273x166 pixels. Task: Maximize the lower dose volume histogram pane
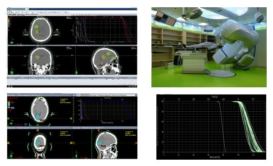pos(136,95)
